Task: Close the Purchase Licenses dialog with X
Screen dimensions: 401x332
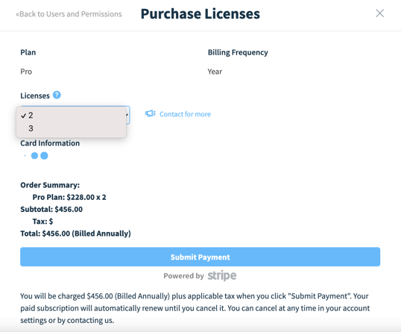Action: pos(380,13)
